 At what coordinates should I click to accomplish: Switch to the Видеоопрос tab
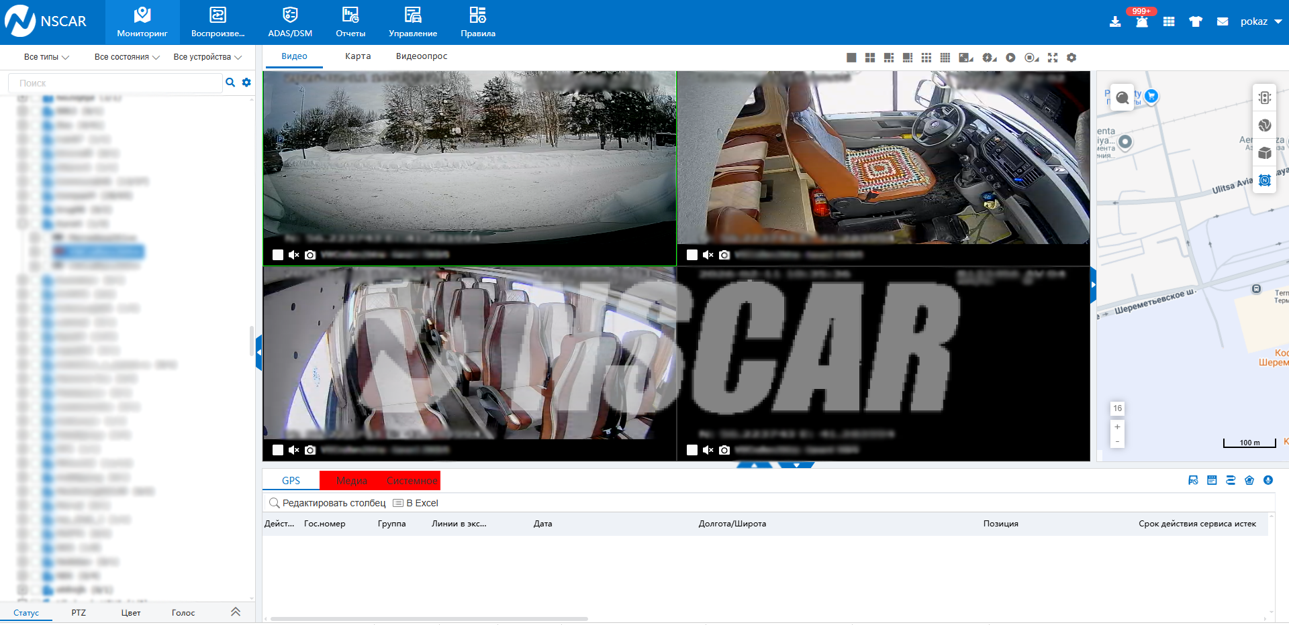(422, 56)
